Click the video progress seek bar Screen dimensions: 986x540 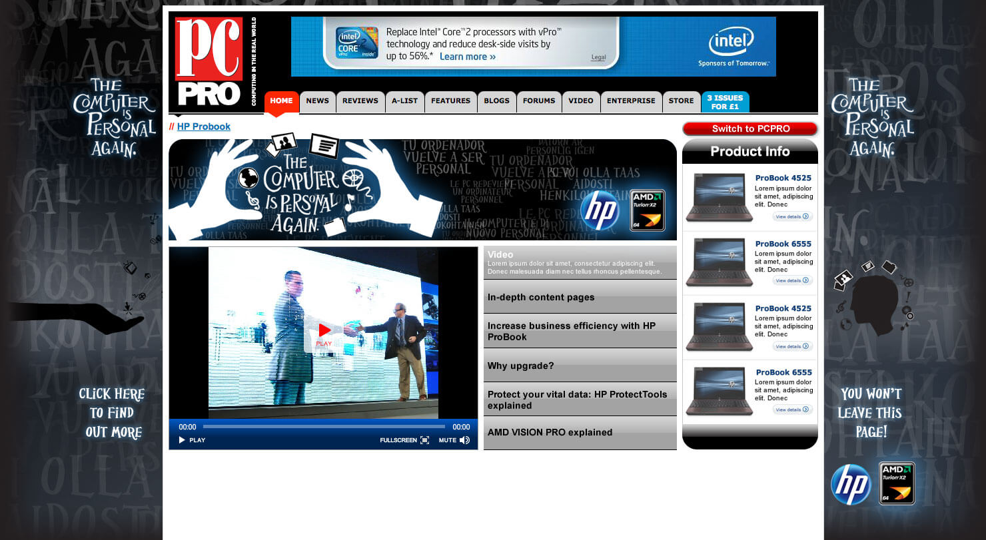(324, 427)
